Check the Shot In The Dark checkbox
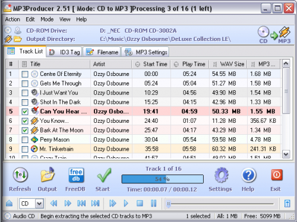297x222 pixels. 25,102
